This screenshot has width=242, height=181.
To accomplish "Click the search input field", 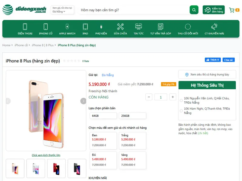I will click(134, 10).
